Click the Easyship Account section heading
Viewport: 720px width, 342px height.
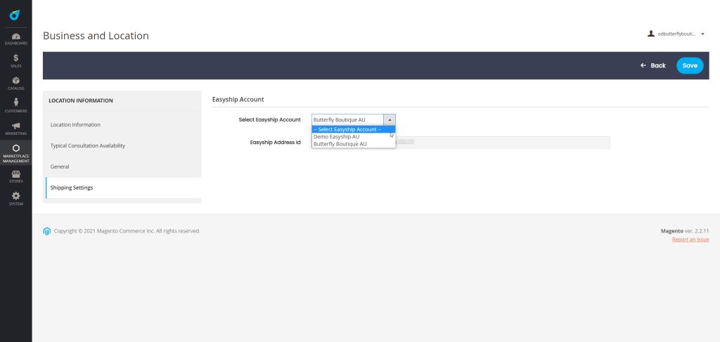pos(238,99)
